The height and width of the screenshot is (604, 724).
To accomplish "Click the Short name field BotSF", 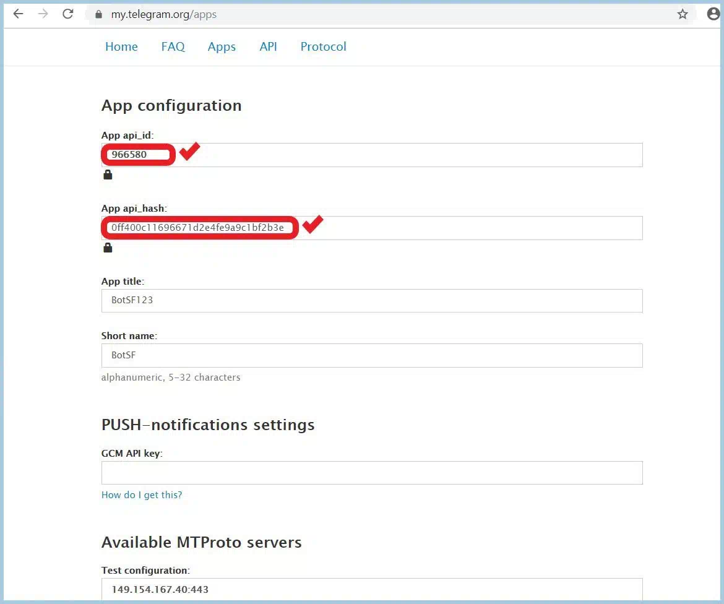I will click(371, 356).
